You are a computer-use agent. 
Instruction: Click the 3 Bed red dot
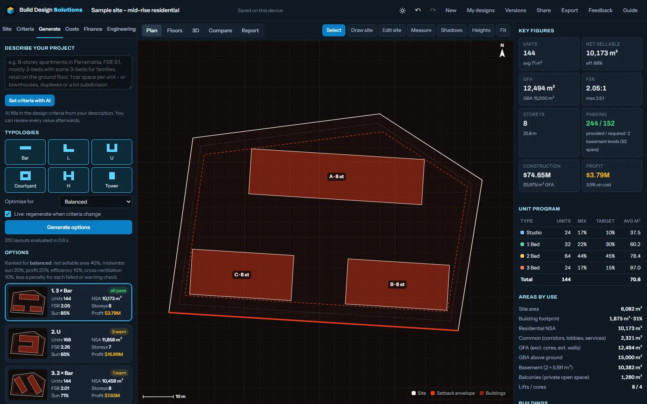click(522, 268)
